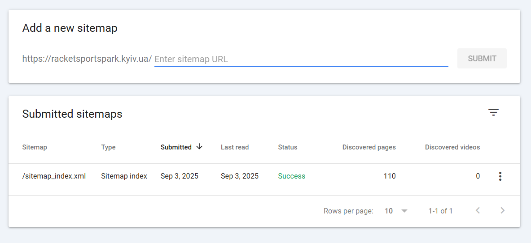Sort by the Submitted column header
This screenshot has width=531, height=243.
(x=176, y=147)
